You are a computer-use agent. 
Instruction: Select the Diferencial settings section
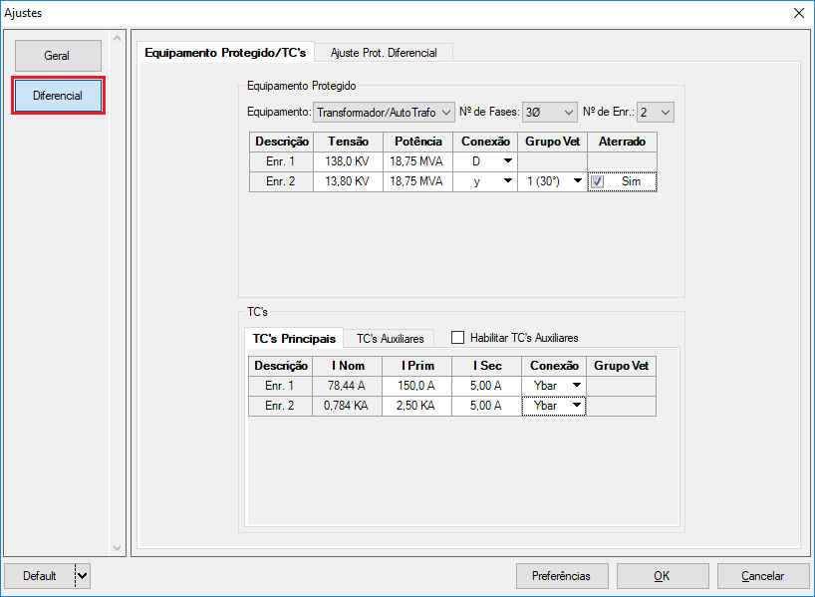[x=57, y=94]
